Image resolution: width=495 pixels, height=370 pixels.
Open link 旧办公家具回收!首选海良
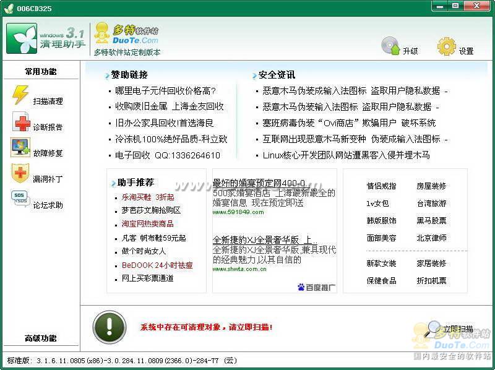[164, 123]
